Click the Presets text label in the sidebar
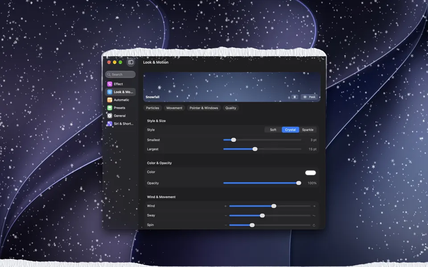Screen dimensions: 428x267 coord(119,108)
